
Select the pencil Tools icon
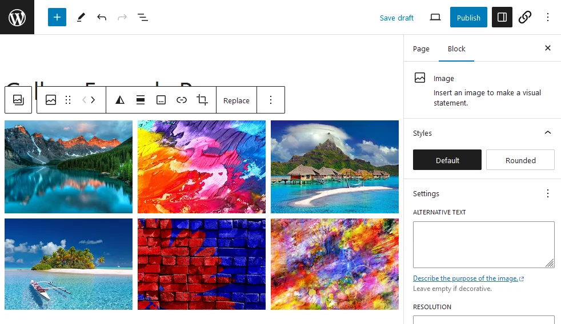coord(81,17)
